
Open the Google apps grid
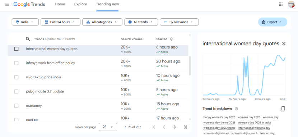point(280,4)
